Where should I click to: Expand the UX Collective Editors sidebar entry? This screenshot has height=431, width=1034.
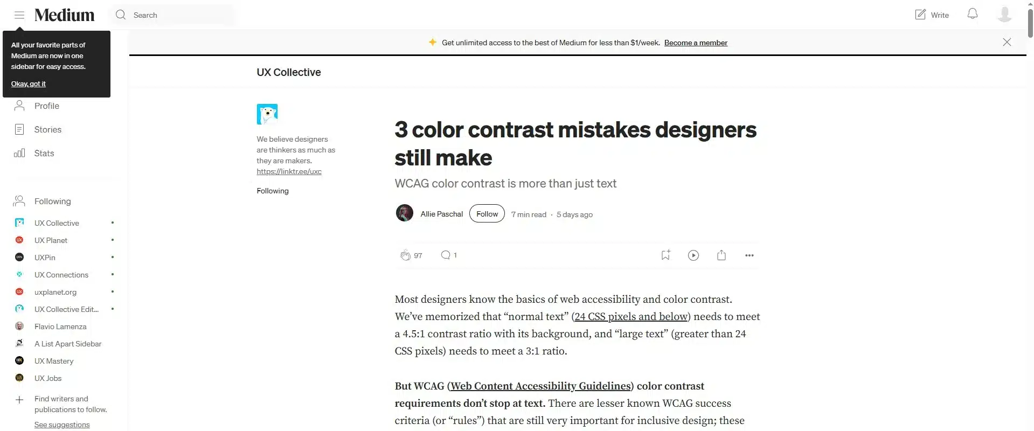[x=66, y=309]
